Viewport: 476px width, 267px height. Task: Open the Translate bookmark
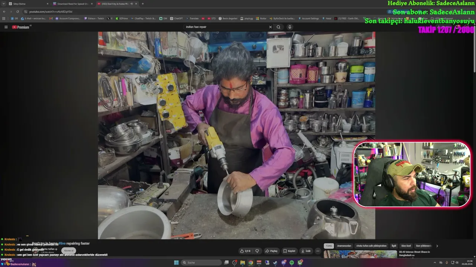tap(192, 18)
